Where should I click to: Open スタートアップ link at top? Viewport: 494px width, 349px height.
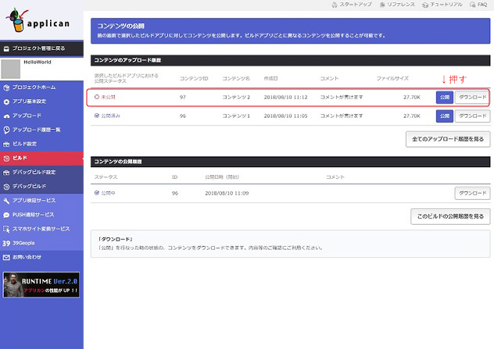pos(352,5)
